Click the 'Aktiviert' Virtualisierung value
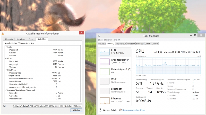The height and width of the screenshot is (115, 206). pos(196,92)
